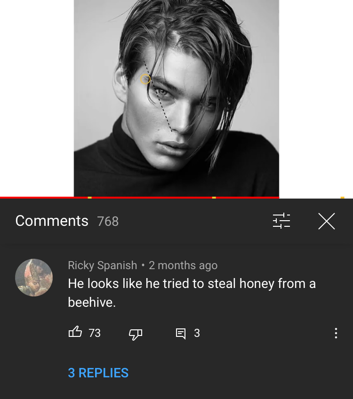Select the beehive comment text
Image resolution: width=353 pixels, height=399 pixels.
click(192, 293)
